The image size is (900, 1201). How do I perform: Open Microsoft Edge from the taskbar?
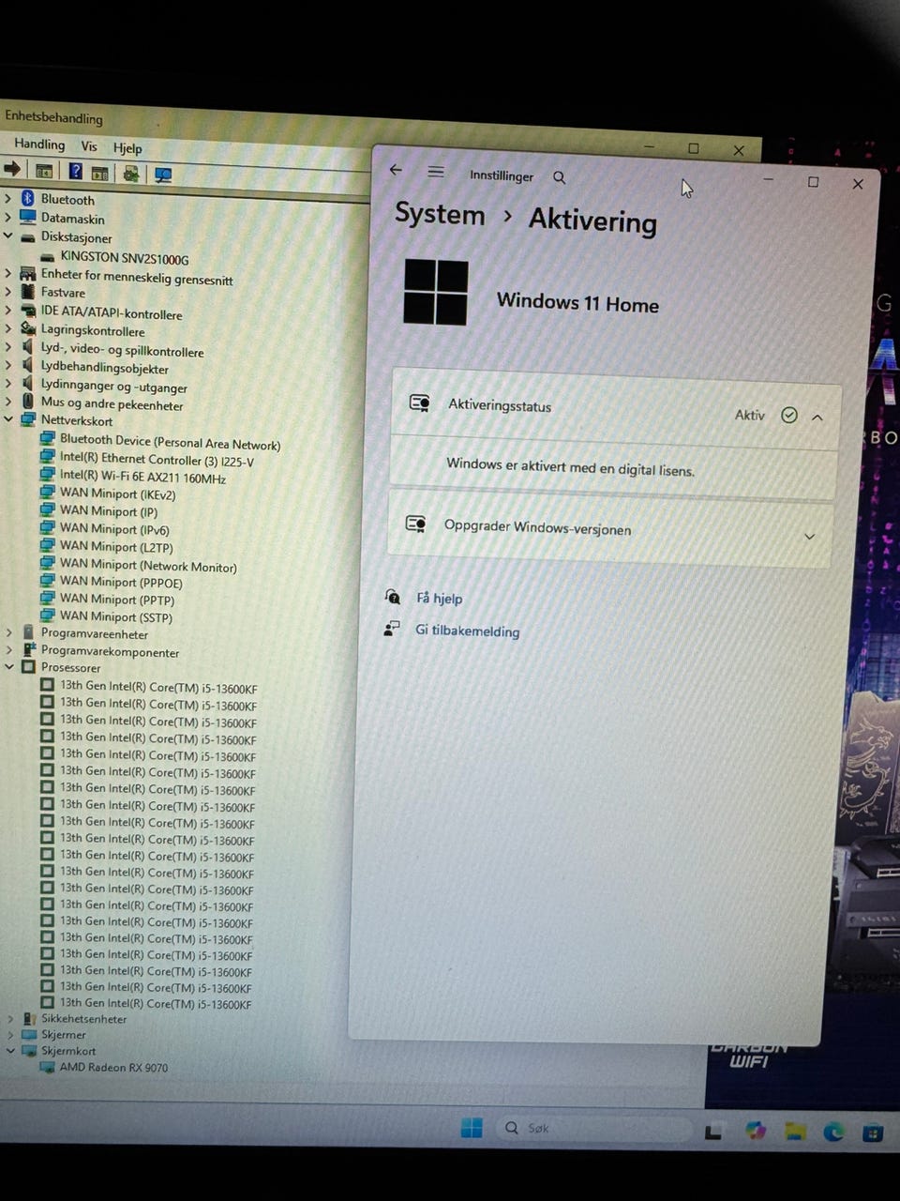click(x=833, y=1132)
